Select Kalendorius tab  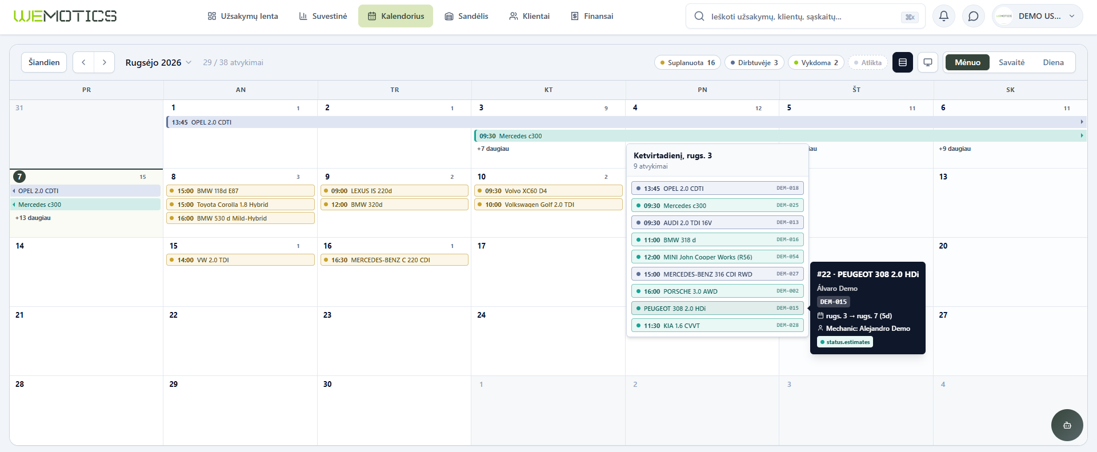click(x=395, y=16)
